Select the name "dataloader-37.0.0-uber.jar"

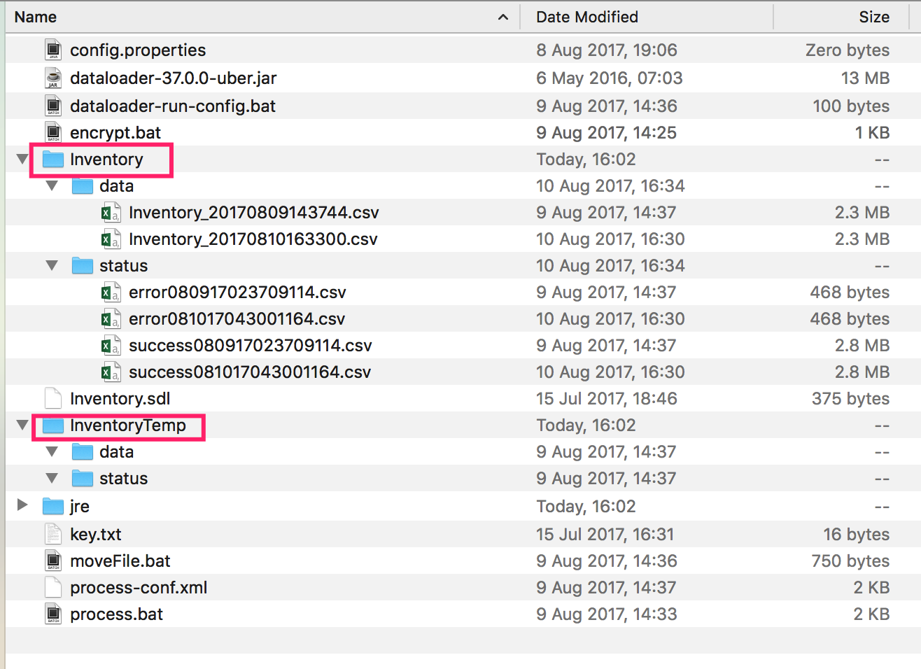tap(174, 78)
